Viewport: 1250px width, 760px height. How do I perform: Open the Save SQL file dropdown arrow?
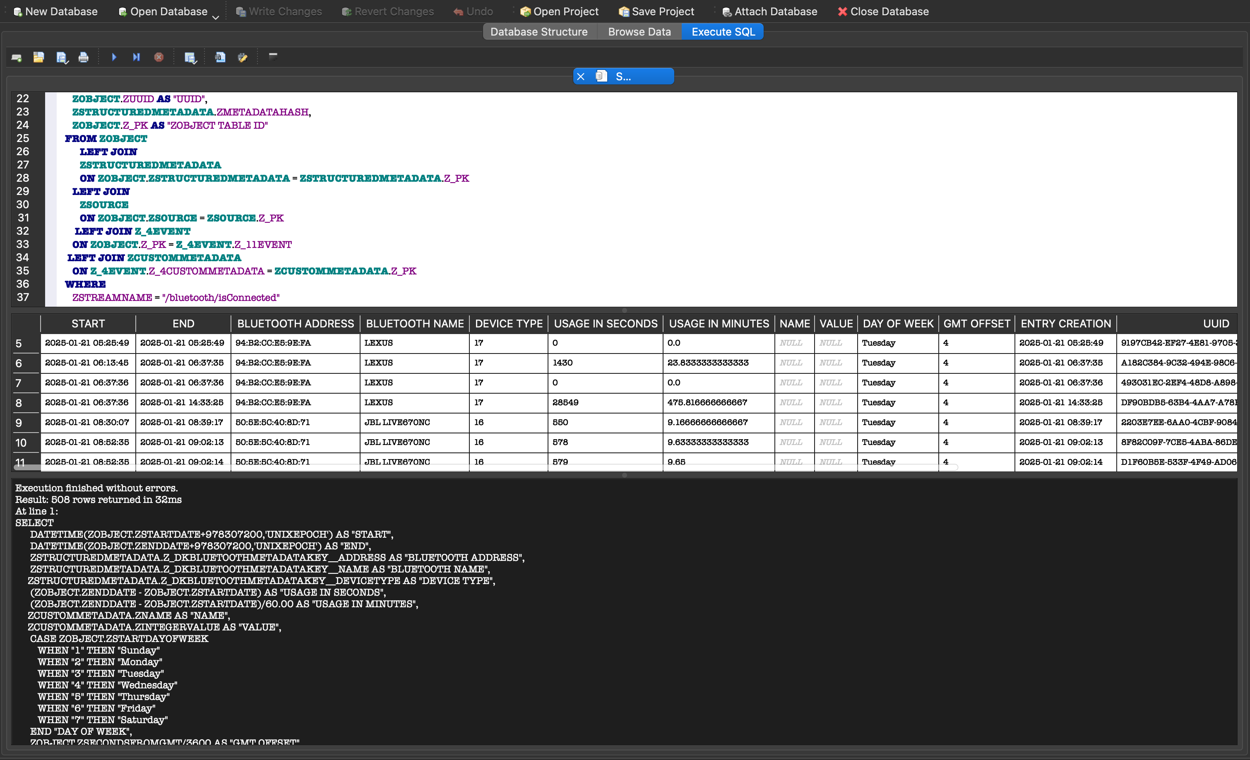tap(67, 62)
